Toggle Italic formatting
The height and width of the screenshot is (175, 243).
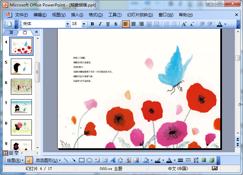coord(100,24)
